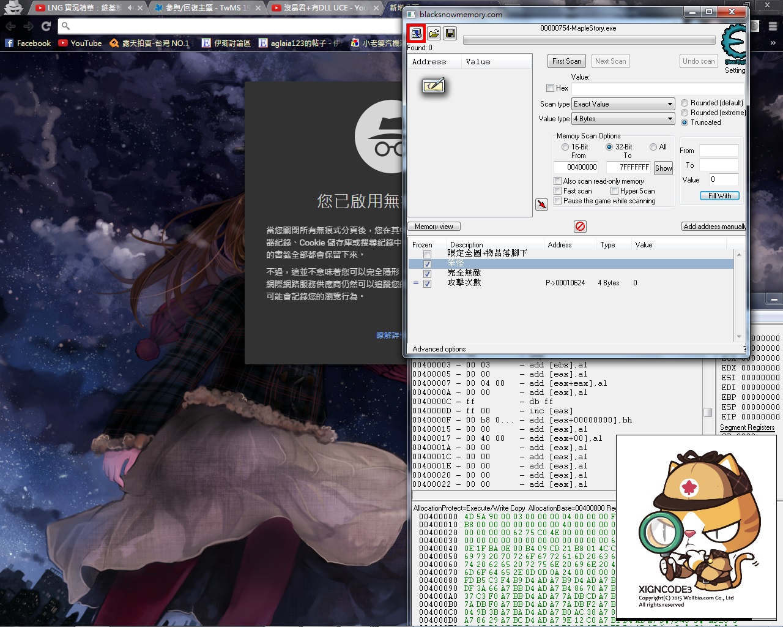
Task: Select Rounded (extreme) option
Action: (x=685, y=113)
